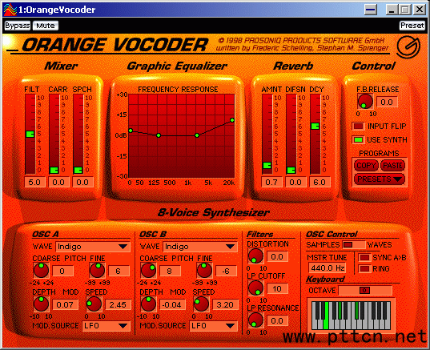Image resolution: width=430 pixels, height=350 pixels.
Task: Click the extra title bar button left of minimize
Action: (371, 10)
